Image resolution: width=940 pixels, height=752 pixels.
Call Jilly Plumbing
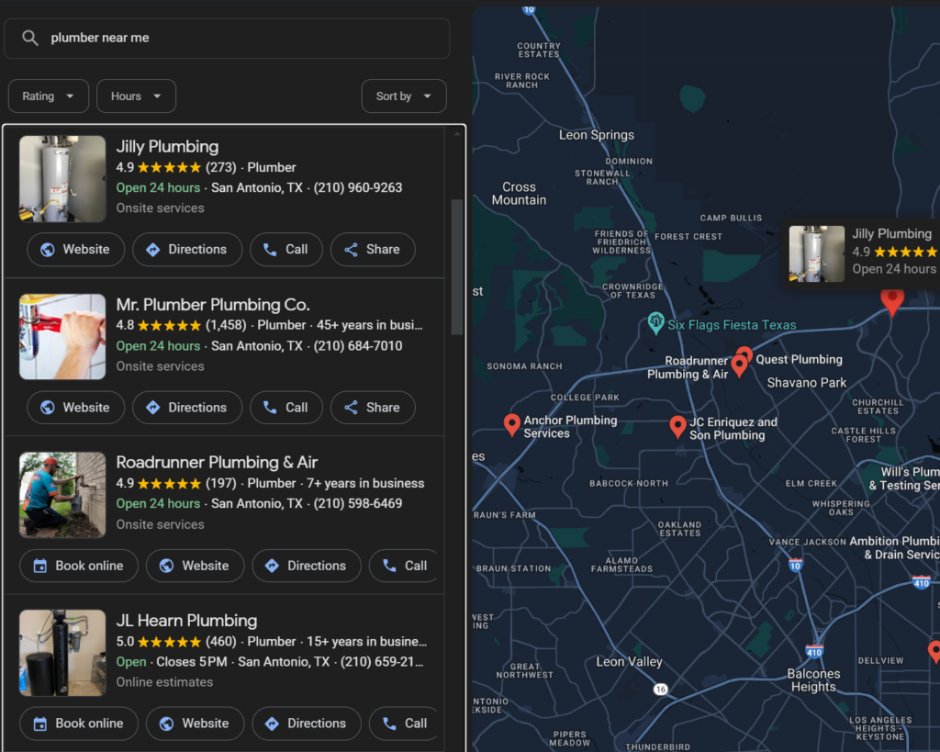pos(286,250)
